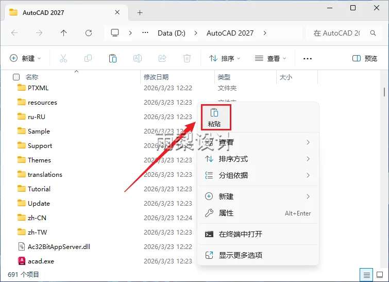
Task: Open 分组依据 submenu in context menu
Action: click(258, 175)
